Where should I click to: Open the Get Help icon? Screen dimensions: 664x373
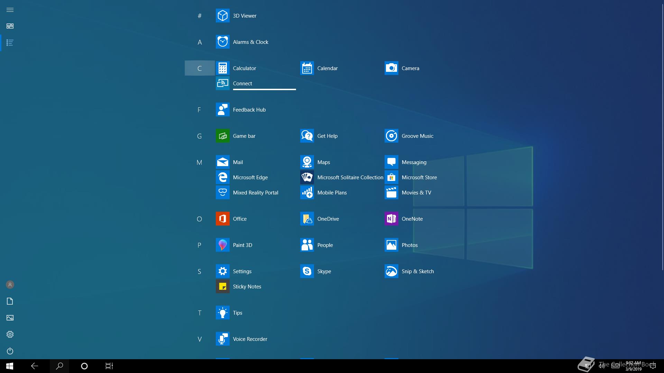(307, 136)
